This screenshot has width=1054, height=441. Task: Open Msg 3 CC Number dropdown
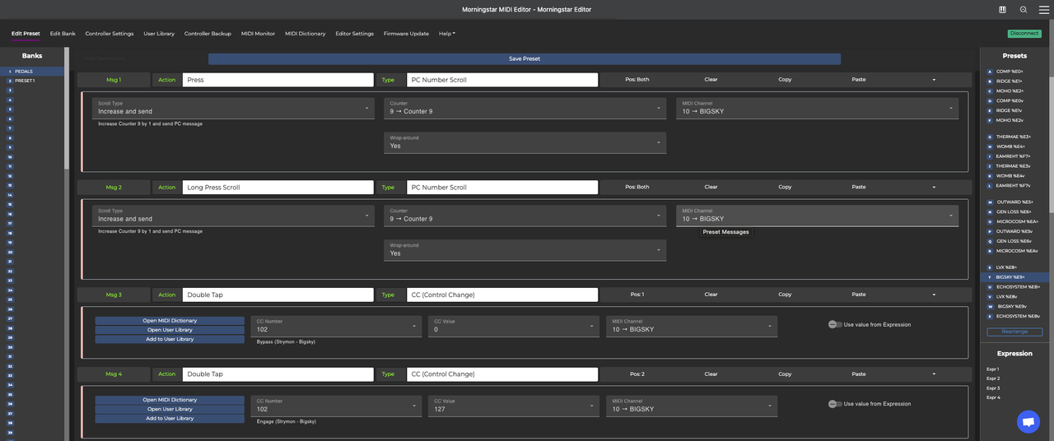tap(337, 326)
